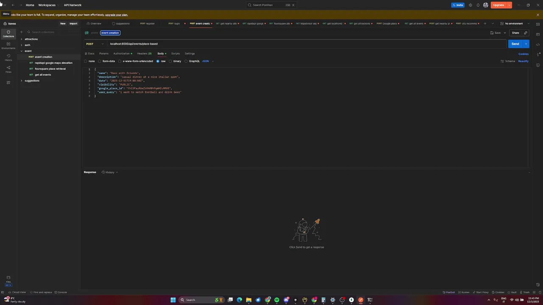
Task: Open the JSON format dropdown
Action: click(x=208, y=61)
